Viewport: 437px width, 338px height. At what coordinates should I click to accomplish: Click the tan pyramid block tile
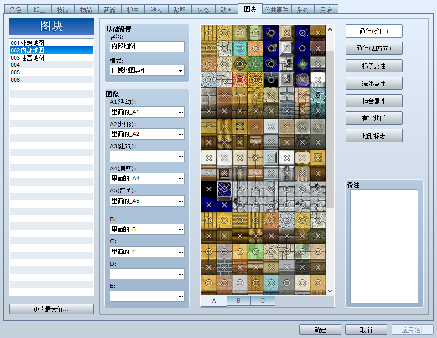[x=286, y=33]
